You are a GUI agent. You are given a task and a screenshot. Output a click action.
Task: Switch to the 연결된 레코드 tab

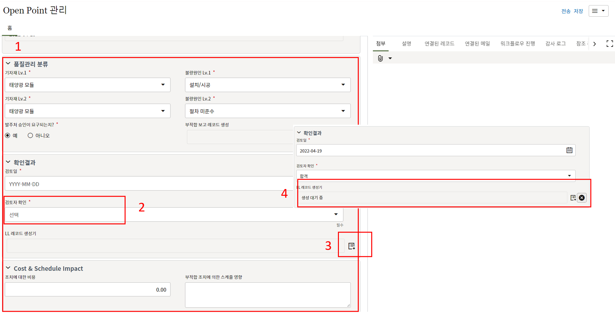point(439,44)
